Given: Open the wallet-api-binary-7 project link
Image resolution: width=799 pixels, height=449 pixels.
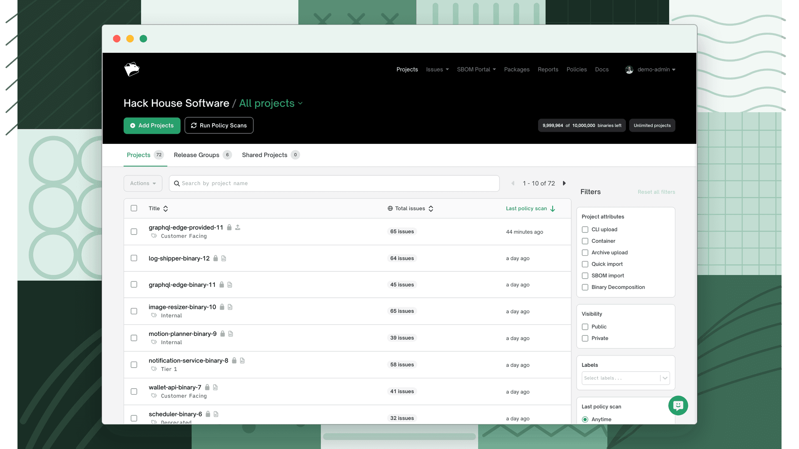Looking at the screenshot, I should (x=175, y=387).
